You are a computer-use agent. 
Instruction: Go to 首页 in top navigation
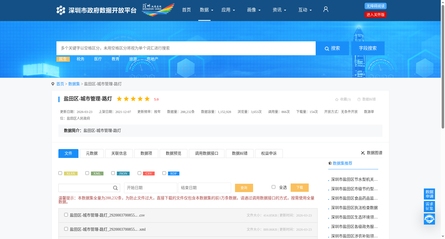coord(186,10)
